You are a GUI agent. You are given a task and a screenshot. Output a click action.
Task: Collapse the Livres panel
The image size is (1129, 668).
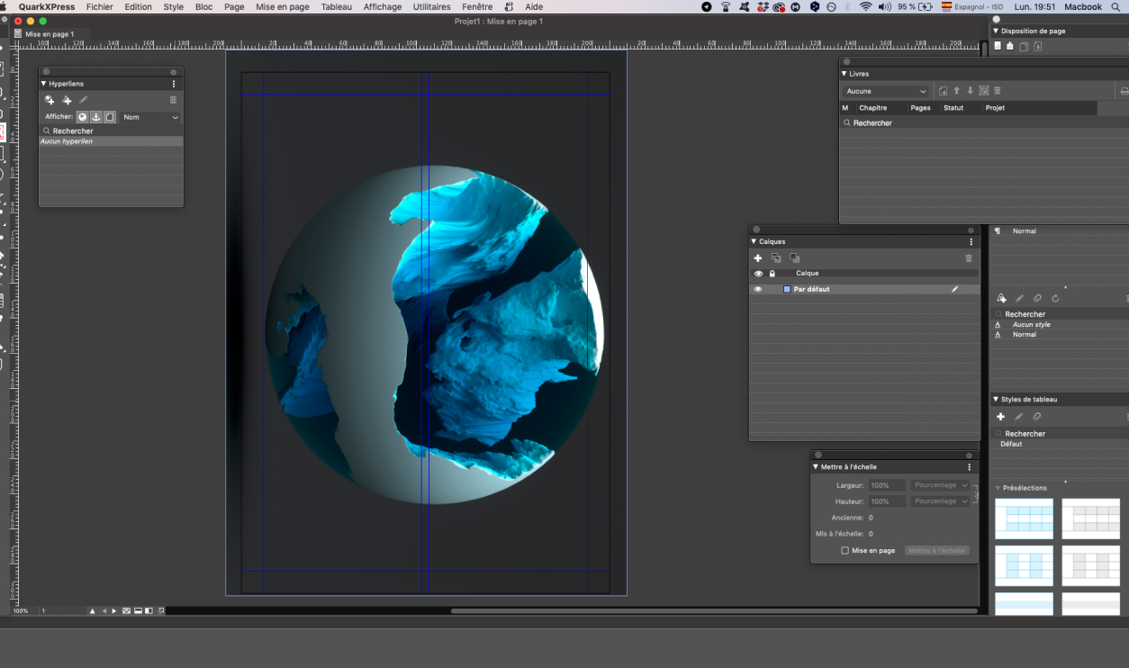pyautogui.click(x=844, y=74)
